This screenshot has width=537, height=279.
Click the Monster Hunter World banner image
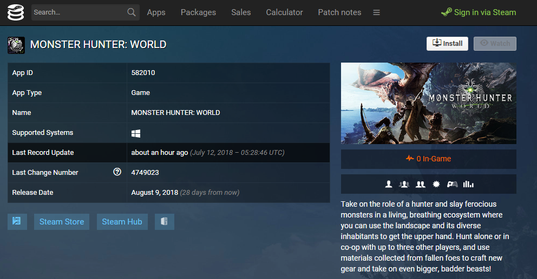(428, 103)
